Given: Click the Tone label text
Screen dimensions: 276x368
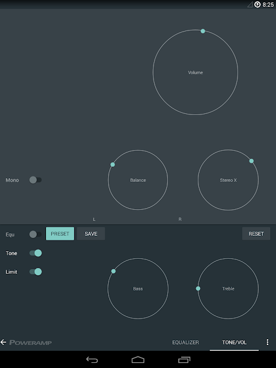Looking at the screenshot, I should tap(11, 253).
